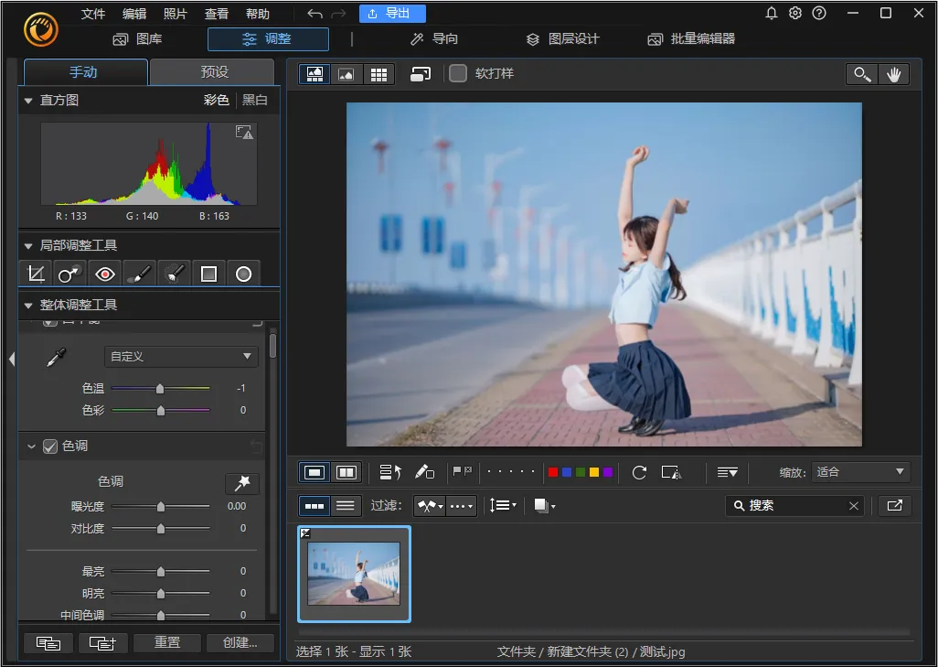Click the auto tone magic wand button
938x667 pixels.
pos(242,483)
